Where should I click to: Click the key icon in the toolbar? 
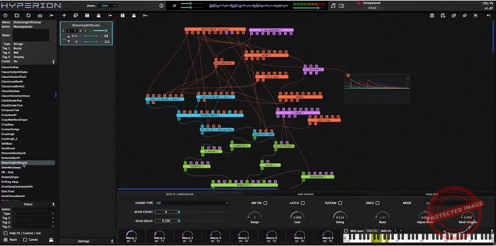point(145,16)
